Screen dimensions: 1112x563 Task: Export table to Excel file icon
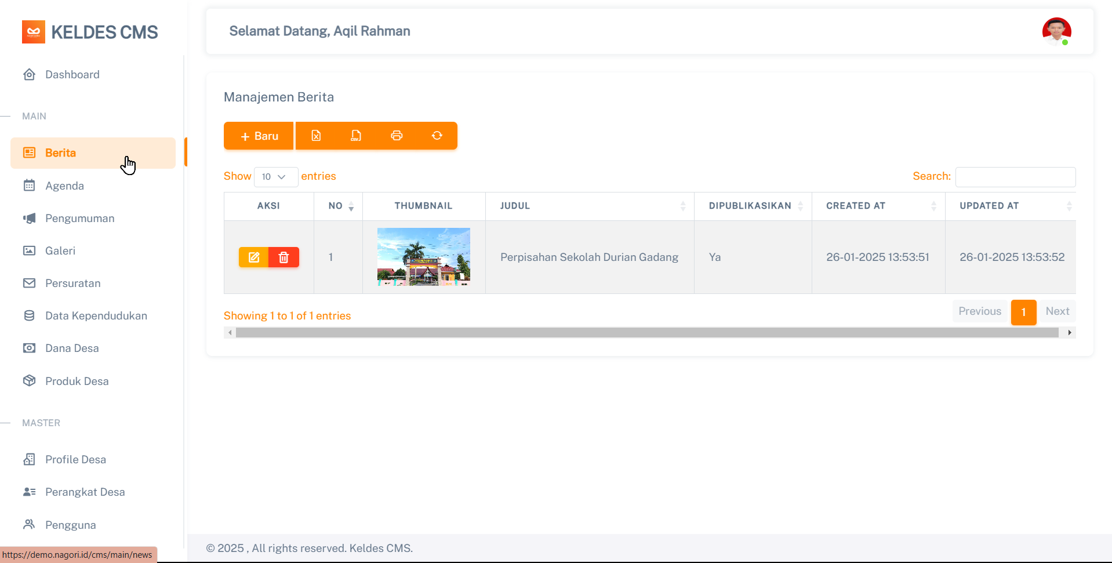316,136
